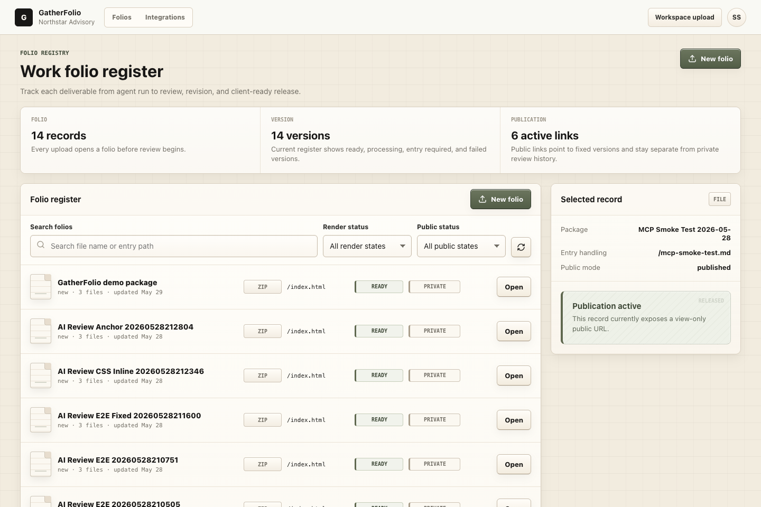Open the AI Review E2E 20260528210751 record
The height and width of the screenshot is (507, 761).
(514, 464)
